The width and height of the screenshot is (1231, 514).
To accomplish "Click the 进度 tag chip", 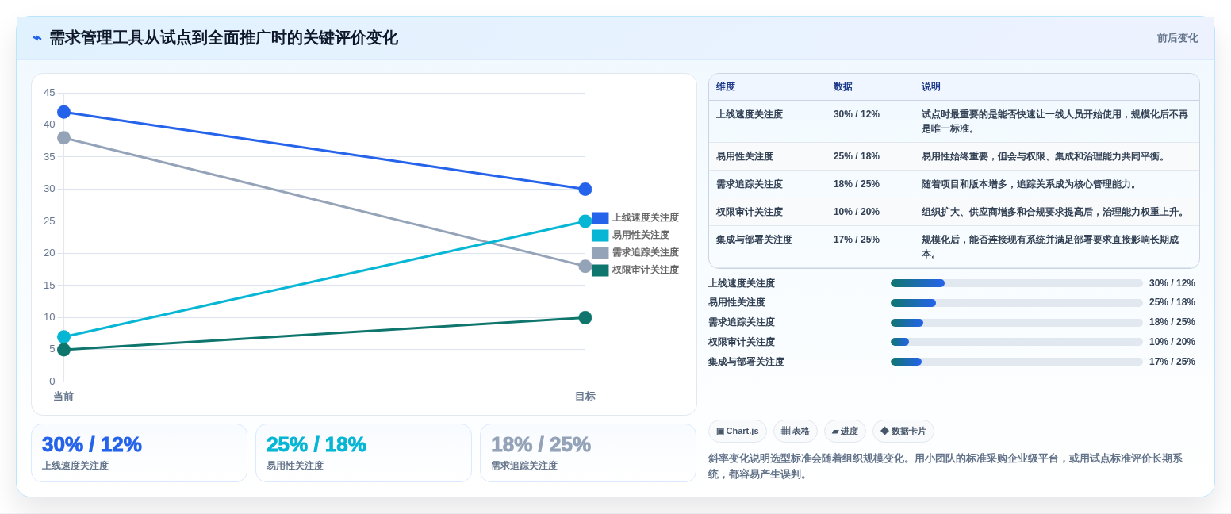I will click(x=845, y=432).
